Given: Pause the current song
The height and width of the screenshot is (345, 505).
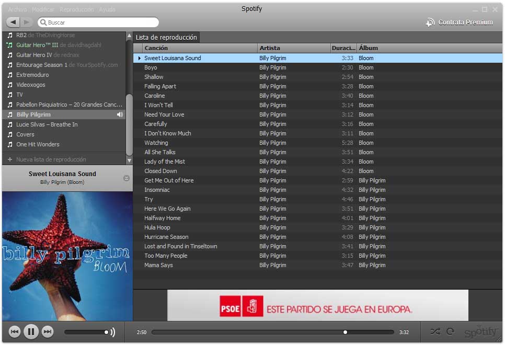Looking at the screenshot, I should click(x=31, y=331).
